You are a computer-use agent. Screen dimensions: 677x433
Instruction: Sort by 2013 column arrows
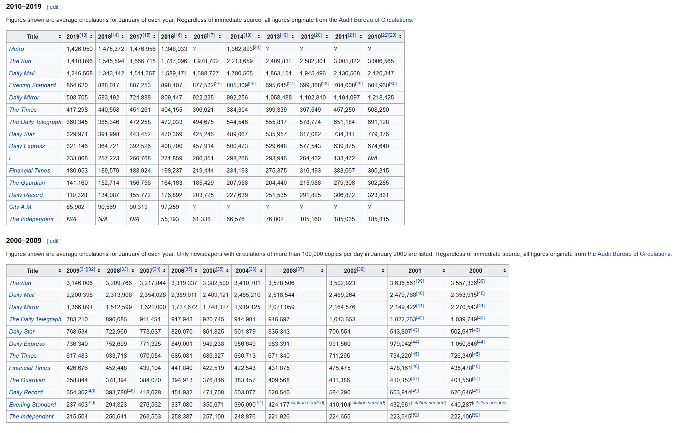click(293, 37)
